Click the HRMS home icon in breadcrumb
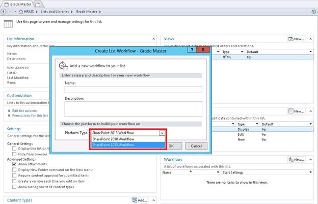 click(x=21, y=12)
